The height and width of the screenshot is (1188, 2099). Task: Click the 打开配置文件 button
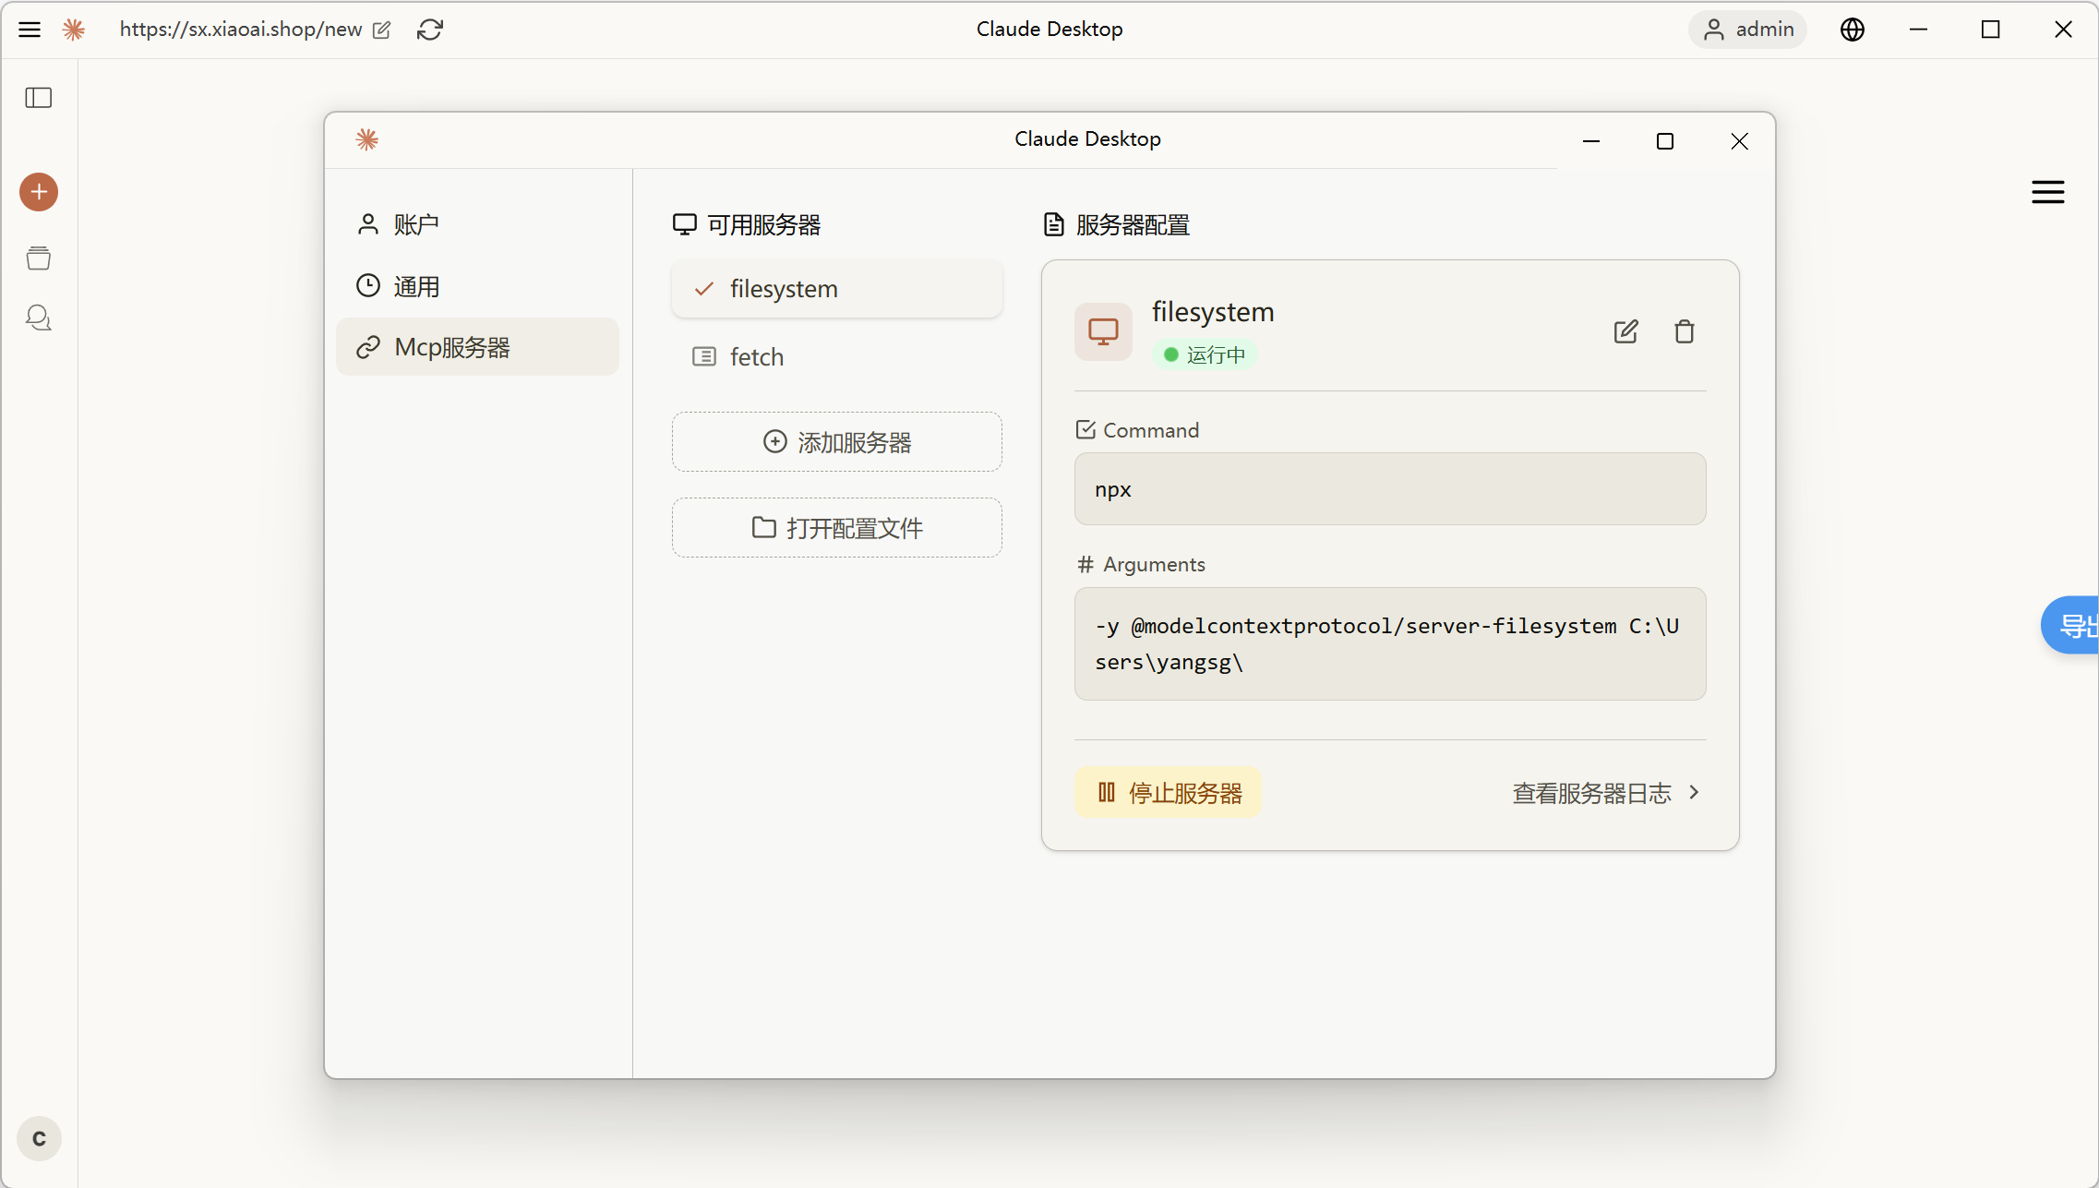(837, 528)
